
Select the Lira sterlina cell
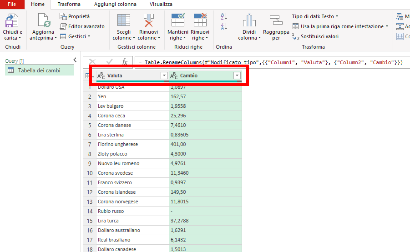[132, 135]
